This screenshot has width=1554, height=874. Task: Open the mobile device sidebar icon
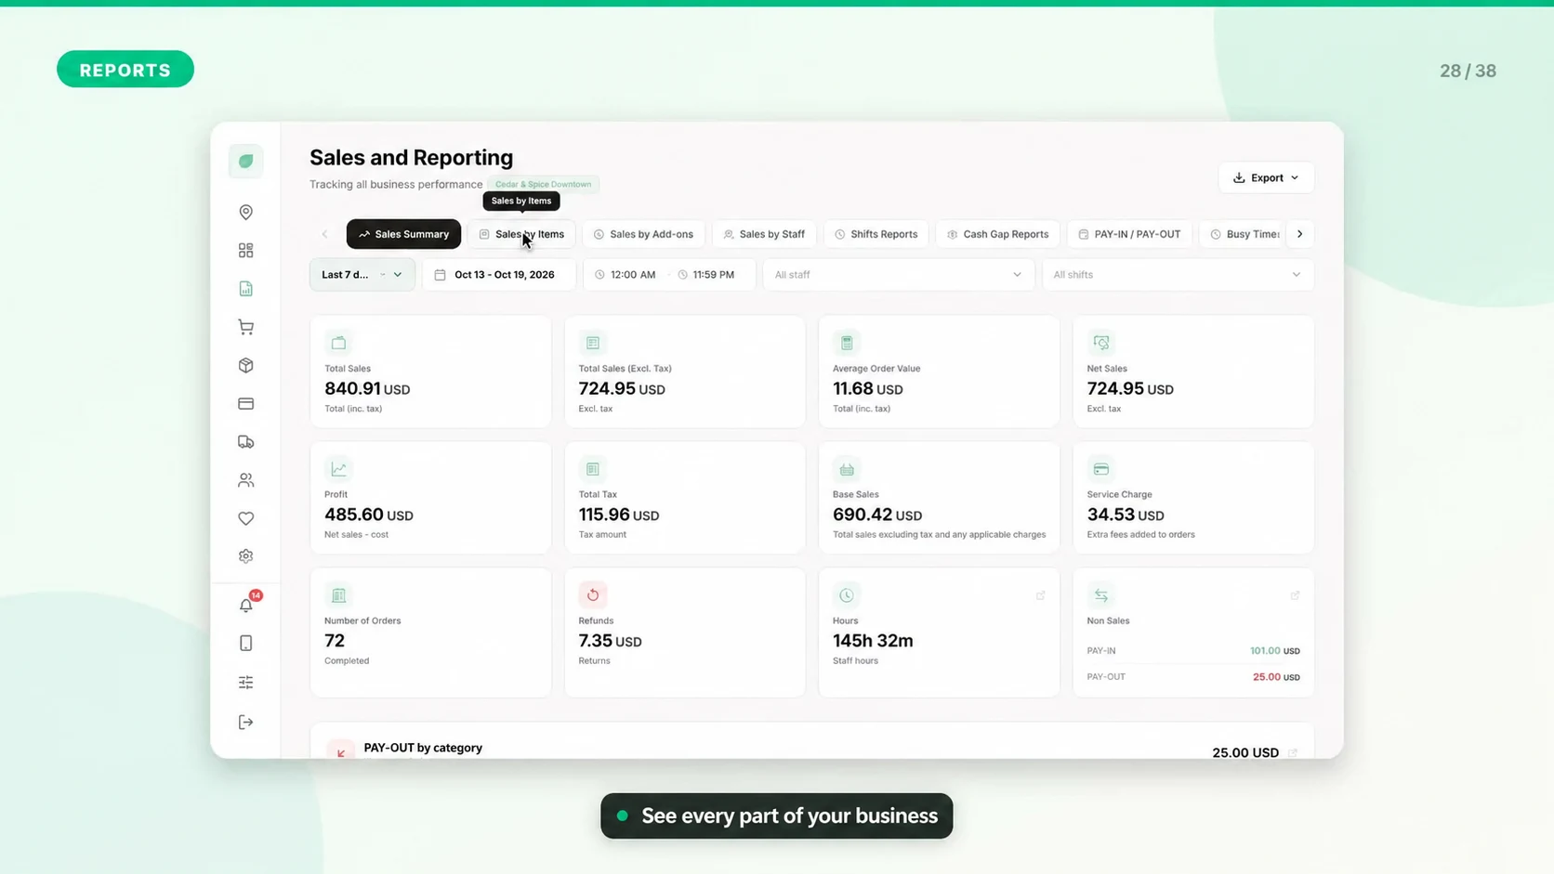coord(245,644)
